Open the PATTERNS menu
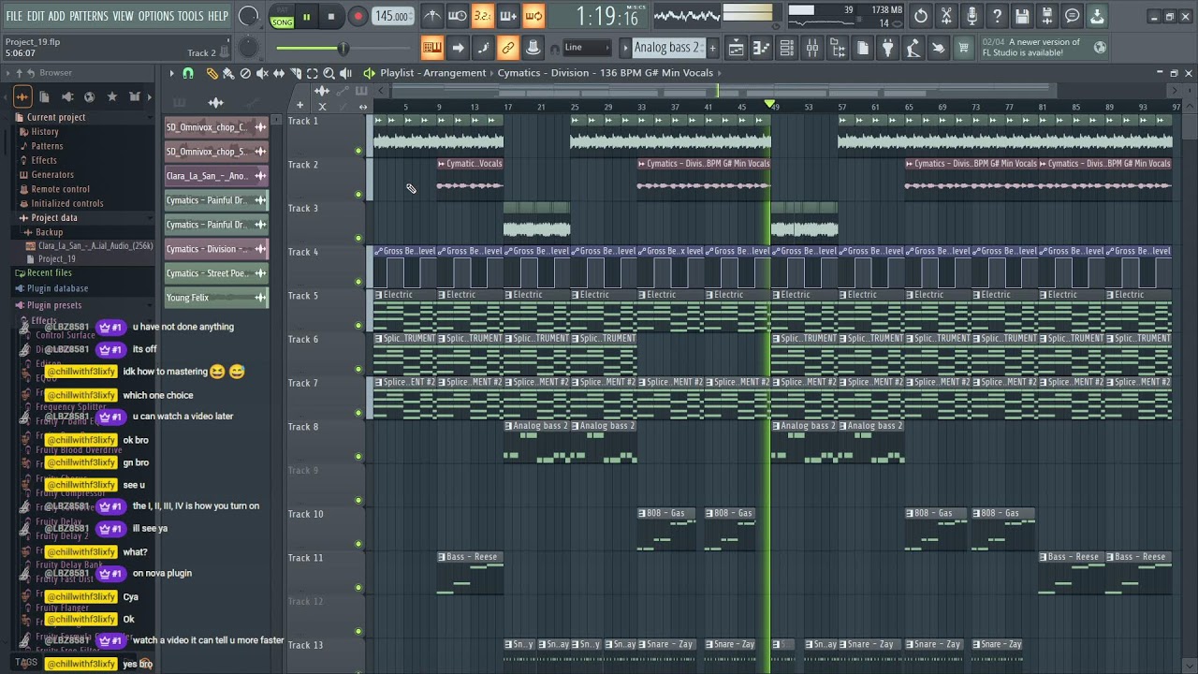Screen dimensions: 1198x674 point(89,16)
